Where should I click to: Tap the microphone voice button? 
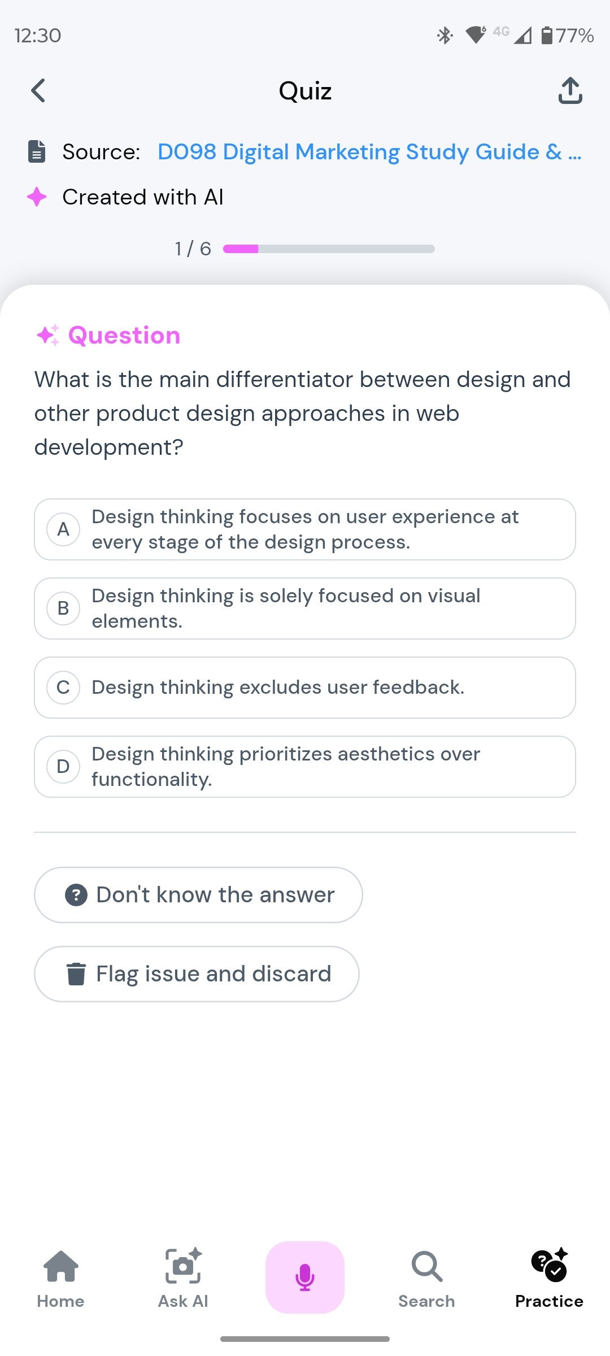coord(305,1277)
